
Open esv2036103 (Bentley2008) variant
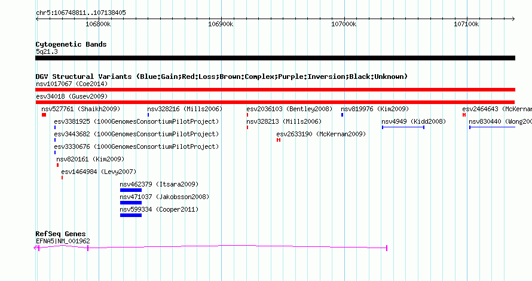click(x=289, y=109)
